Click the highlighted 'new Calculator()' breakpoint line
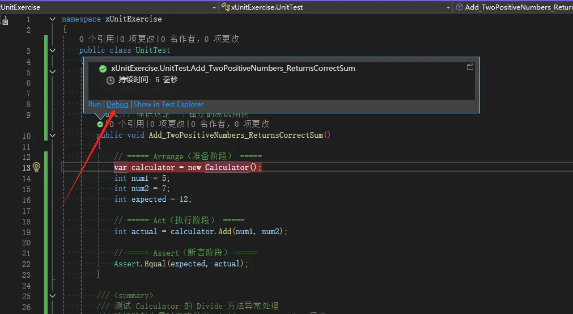The width and height of the screenshot is (573, 314). 188,167
